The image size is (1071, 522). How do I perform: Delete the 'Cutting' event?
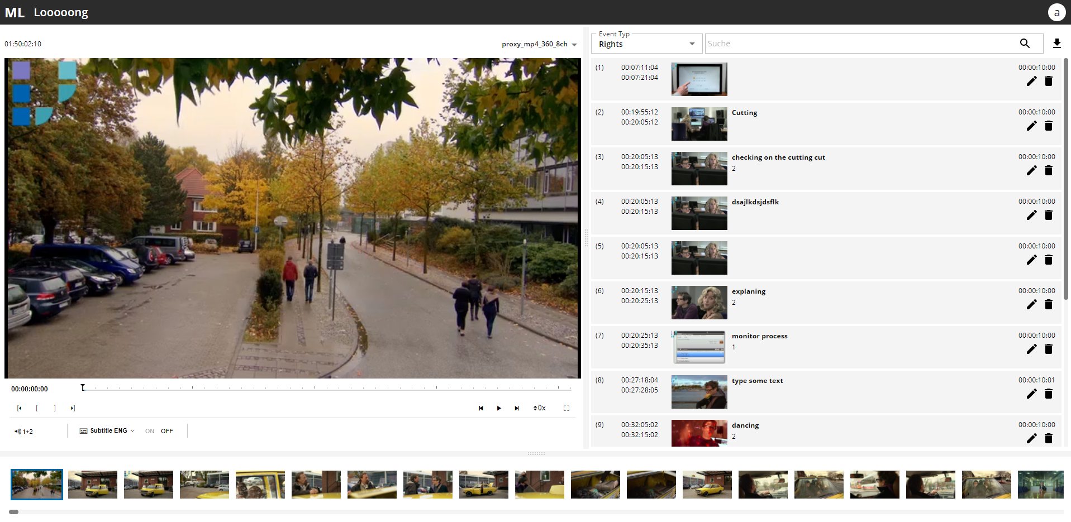pos(1049,126)
